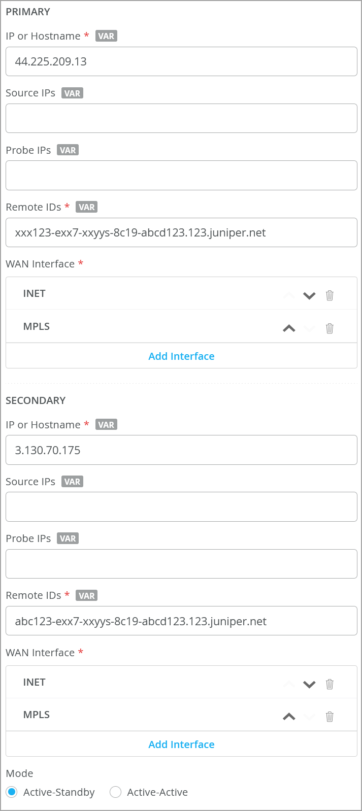
Task: Move Primary INET interface down
Action: pyautogui.click(x=309, y=295)
